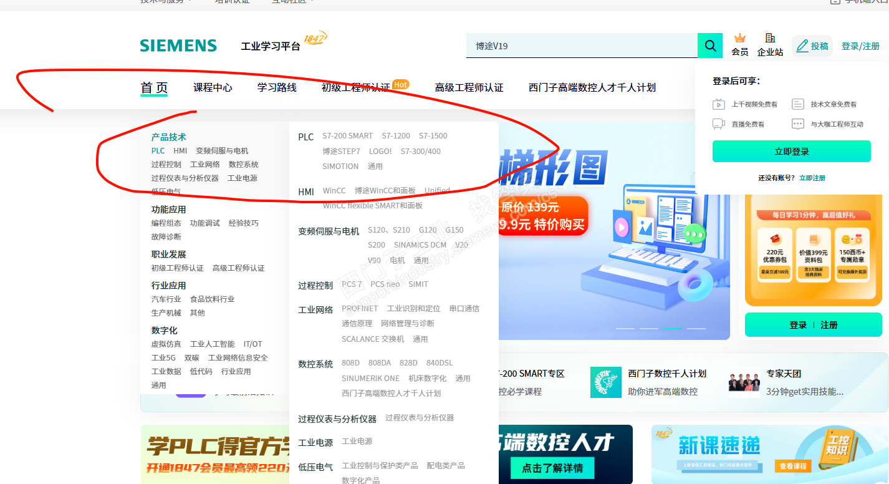The width and height of the screenshot is (889, 484).
Task: Open the 专家天团 group photo thumbnail
Action: tap(744, 382)
